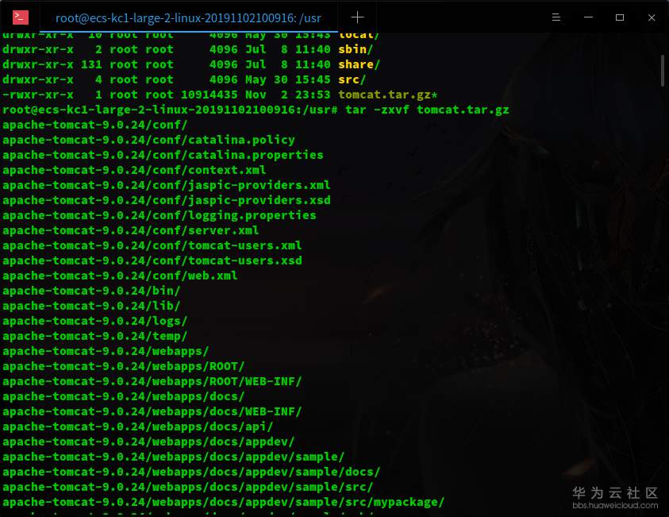Click the 'sbin/' directory entry
The width and height of the screenshot is (669, 517).
click(356, 49)
